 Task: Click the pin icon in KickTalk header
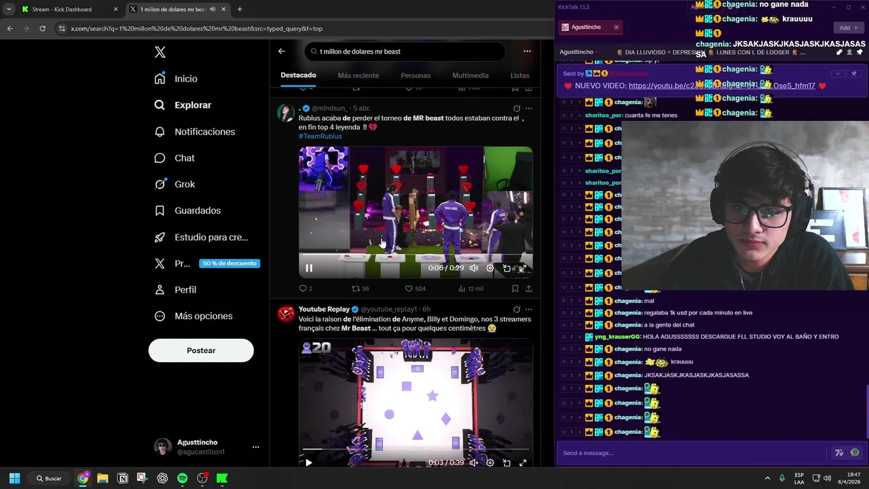point(859,52)
